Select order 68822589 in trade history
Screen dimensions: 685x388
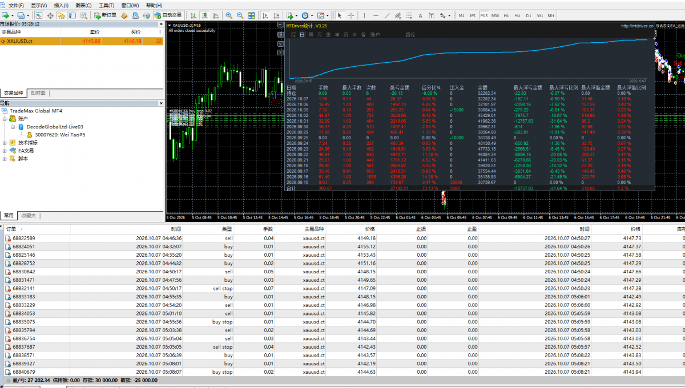[342, 238]
